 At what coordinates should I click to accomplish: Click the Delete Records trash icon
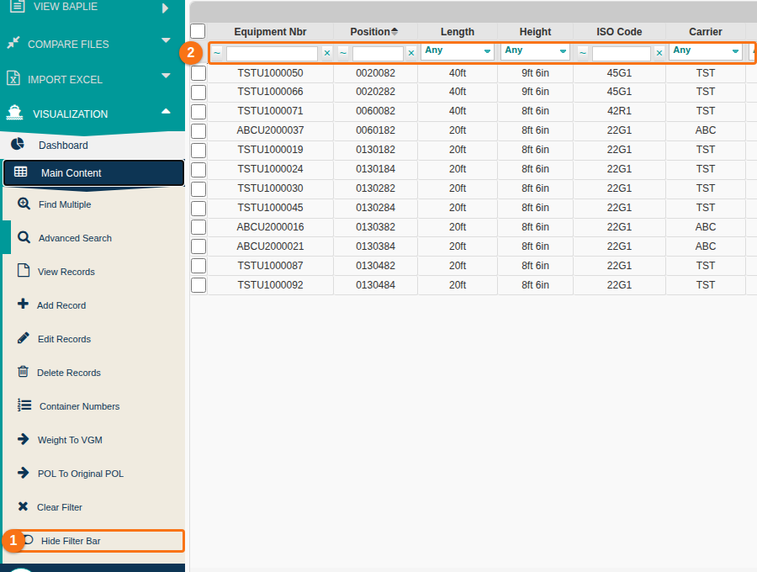coord(23,371)
